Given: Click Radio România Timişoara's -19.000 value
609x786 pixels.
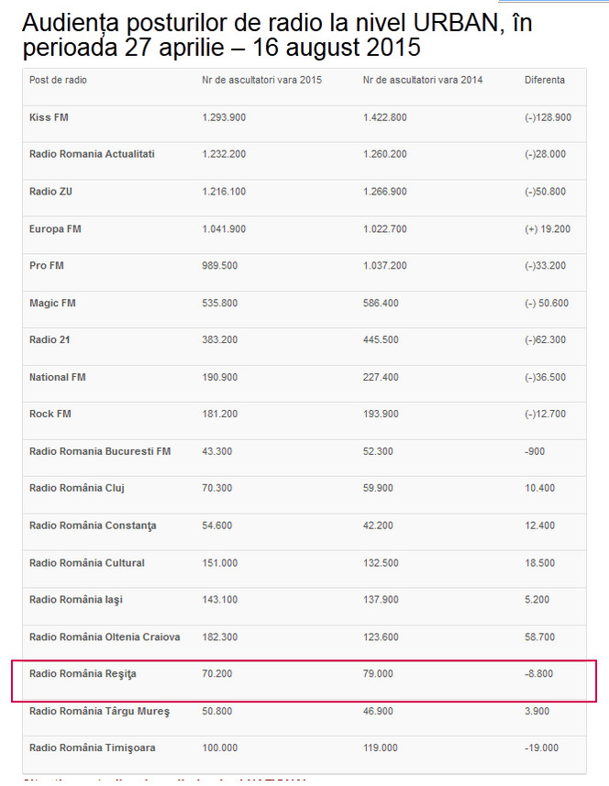Looking at the screenshot, I should [543, 747].
